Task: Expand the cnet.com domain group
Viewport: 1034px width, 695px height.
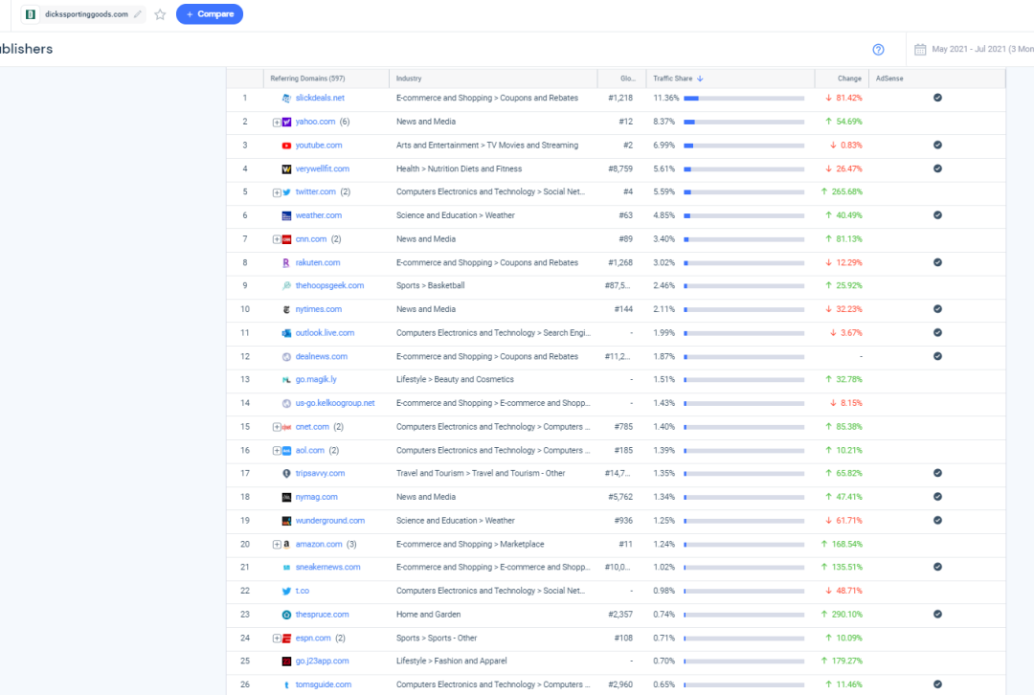Action: click(277, 427)
